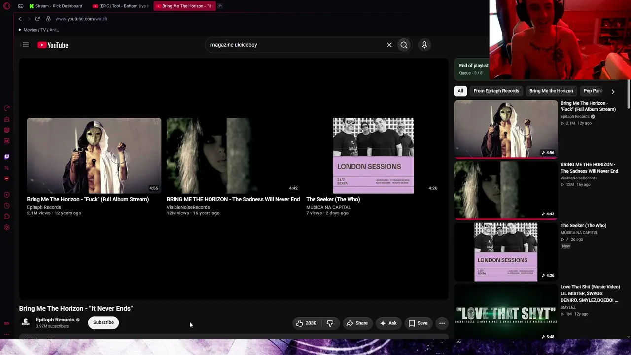Focus the YouTube search box
This screenshot has width=631, height=355.
click(x=296, y=45)
